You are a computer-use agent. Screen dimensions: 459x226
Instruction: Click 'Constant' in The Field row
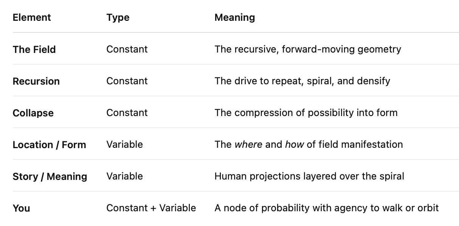click(127, 49)
